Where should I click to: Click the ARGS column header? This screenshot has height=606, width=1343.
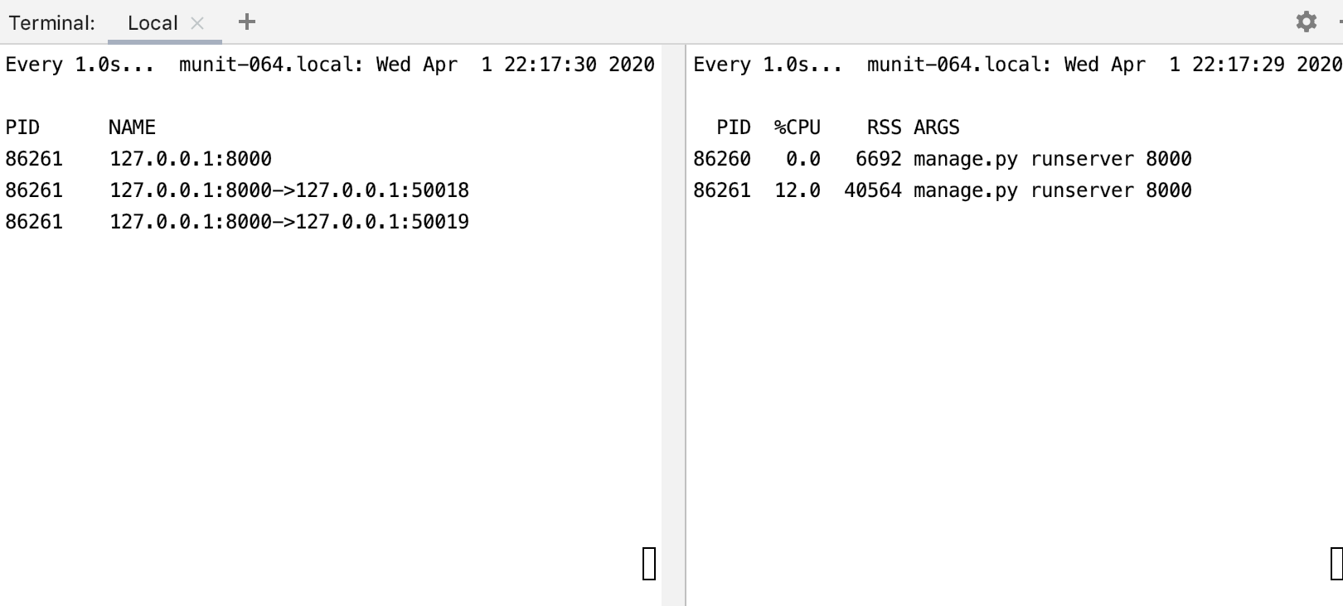(937, 127)
